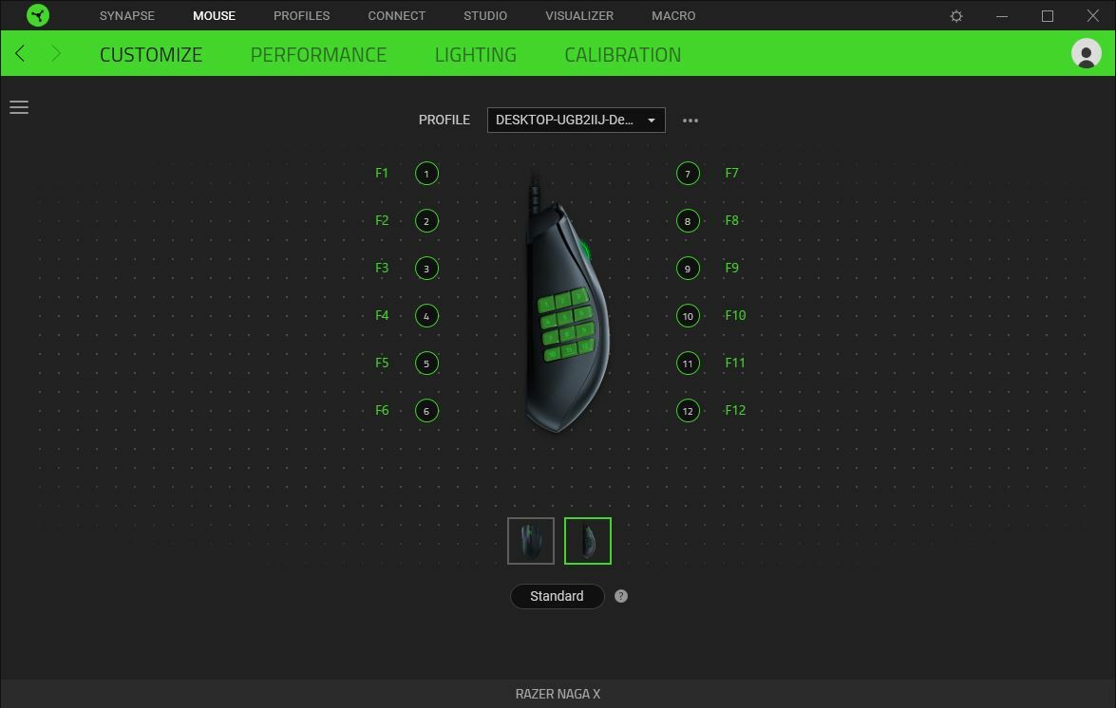Screen dimensions: 1116x708
Task: Open profile options via the ellipsis icon
Action: (x=690, y=120)
